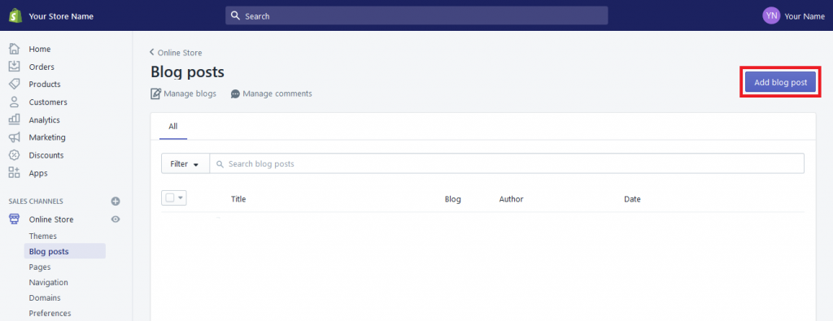Image resolution: width=833 pixels, height=321 pixels.
Task: Add a sales channel with plus icon
Action: tap(116, 201)
